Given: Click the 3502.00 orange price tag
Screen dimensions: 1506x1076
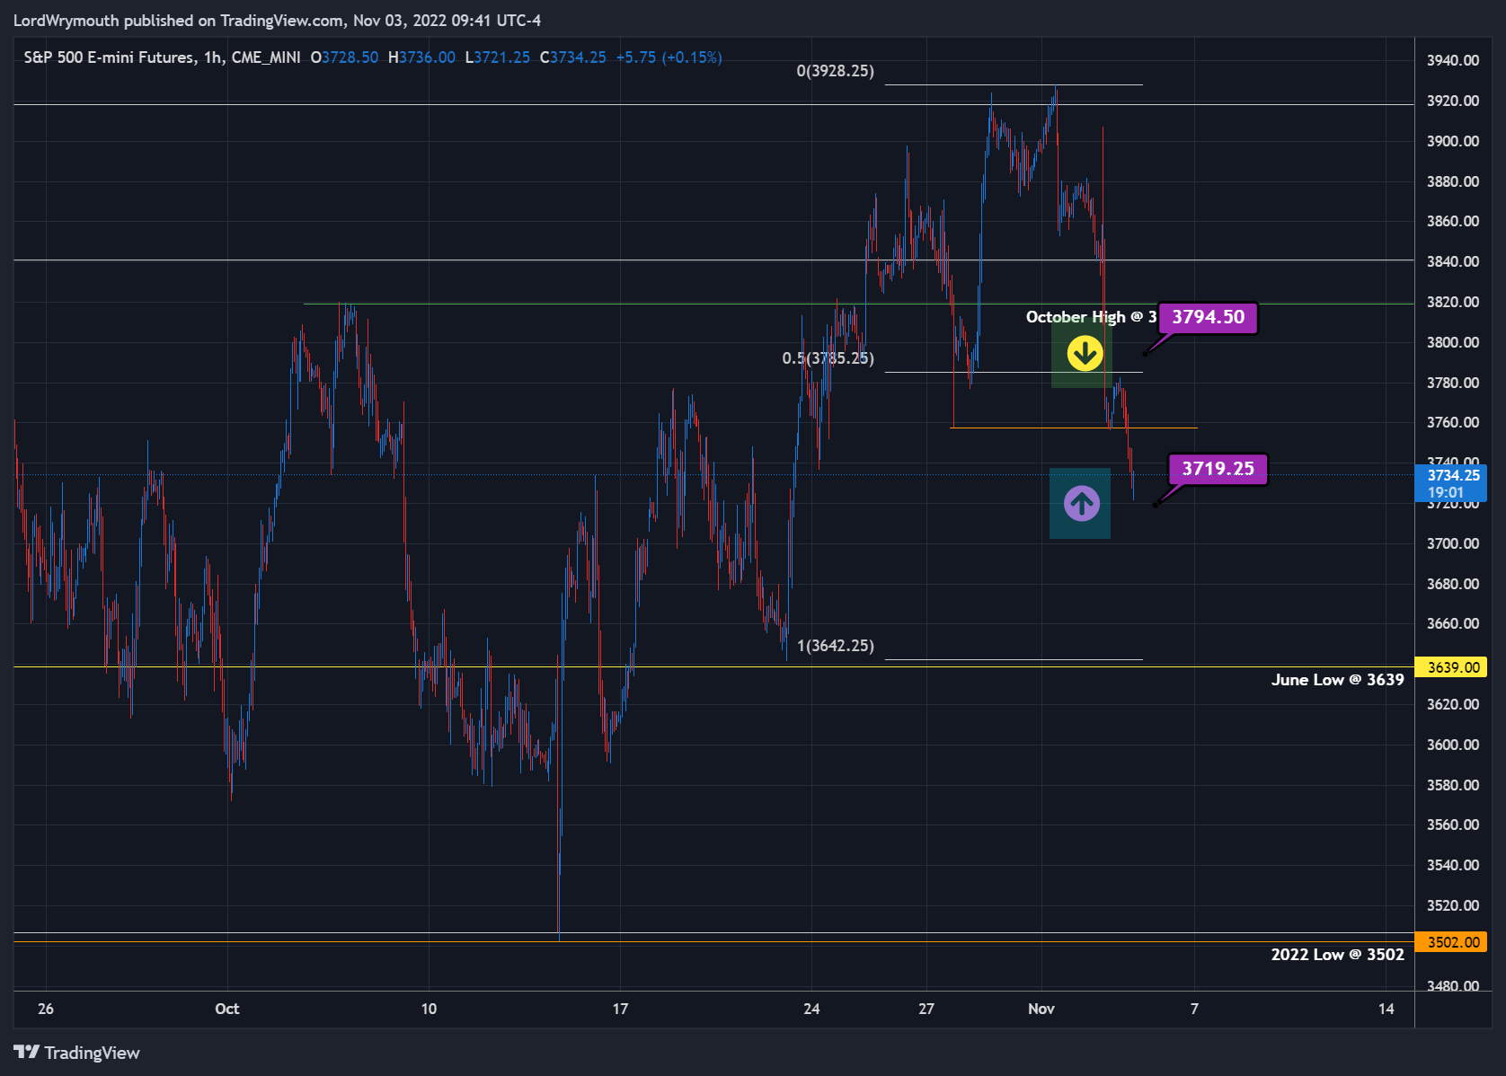Looking at the screenshot, I should [1451, 942].
